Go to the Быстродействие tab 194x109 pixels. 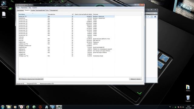40,10
